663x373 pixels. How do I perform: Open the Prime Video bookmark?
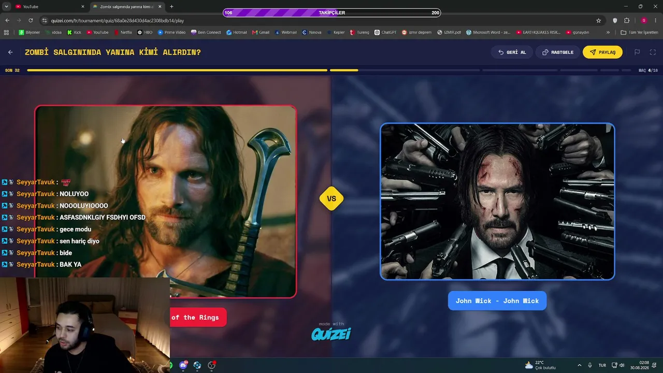tap(171, 32)
